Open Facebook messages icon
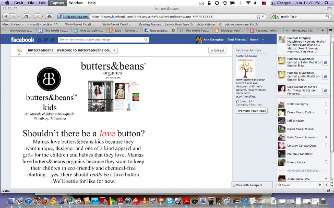Viewport: 334px width, 208px height. (46, 40)
